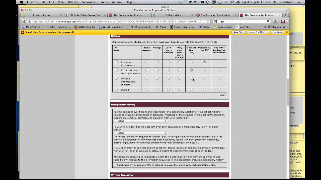The width and height of the screenshot is (321, 180).
Task: Switch to Prab CollegeSource Facebook tab
Action: (x=86, y=15)
